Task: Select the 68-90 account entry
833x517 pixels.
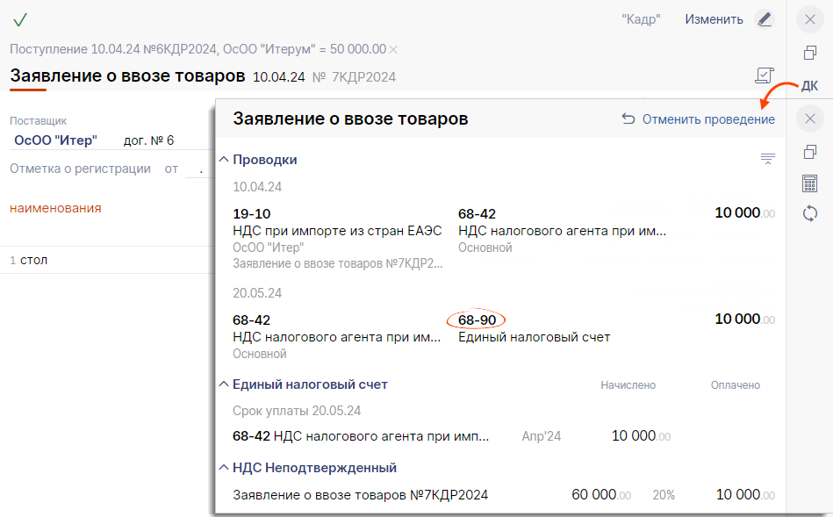Action: tap(477, 320)
